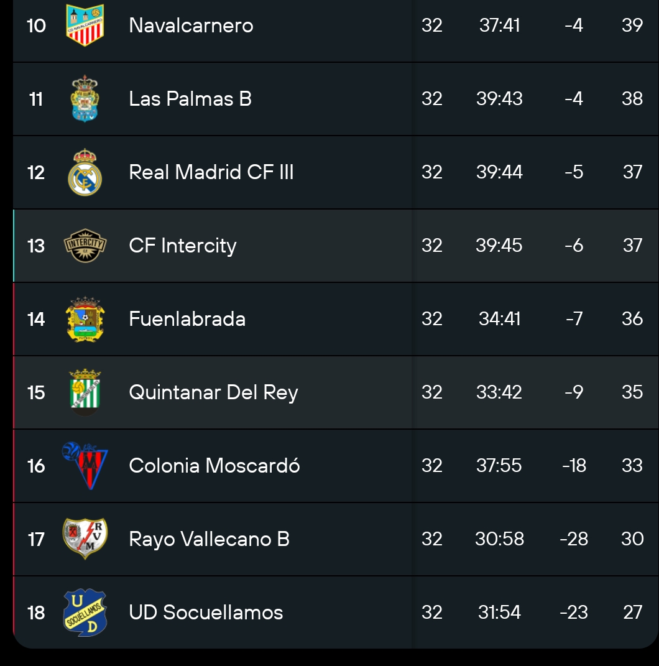Click position number 13 in the table
The image size is (659, 666).
(x=36, y=246)
